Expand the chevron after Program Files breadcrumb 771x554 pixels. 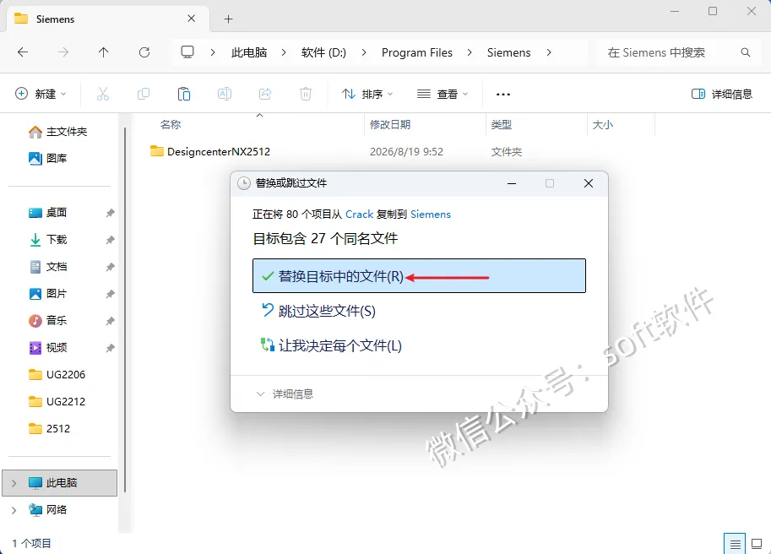click(469, 52)
